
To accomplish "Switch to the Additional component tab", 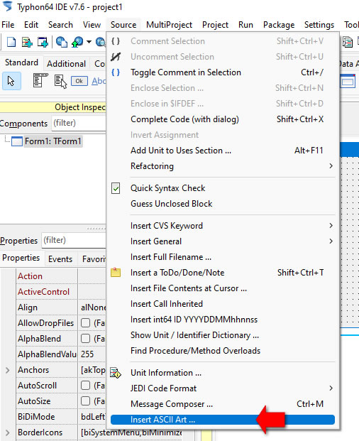I will coord(66,64).
